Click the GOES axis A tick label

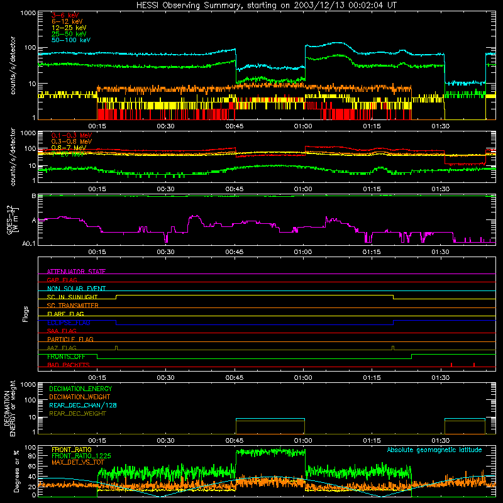click(34, 221)
